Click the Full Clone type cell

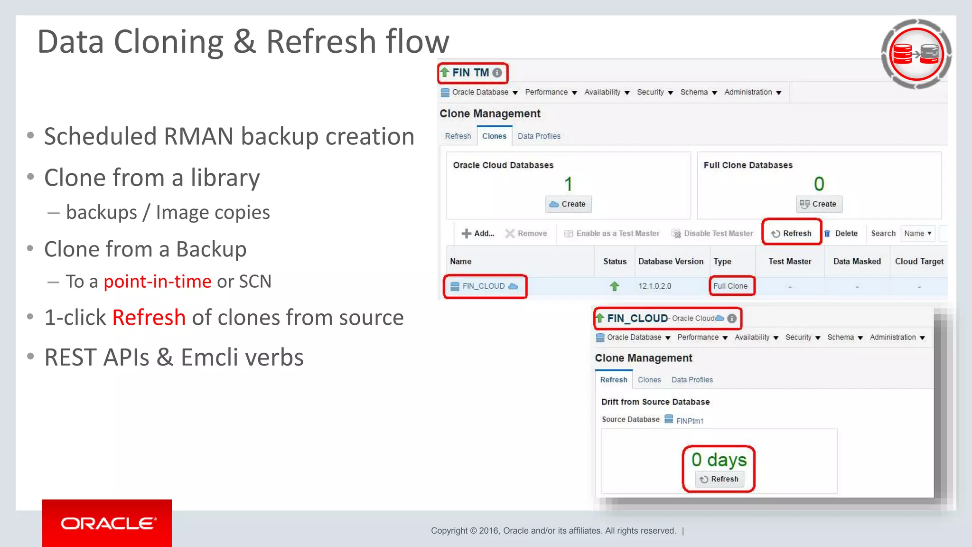click(730, 286)
